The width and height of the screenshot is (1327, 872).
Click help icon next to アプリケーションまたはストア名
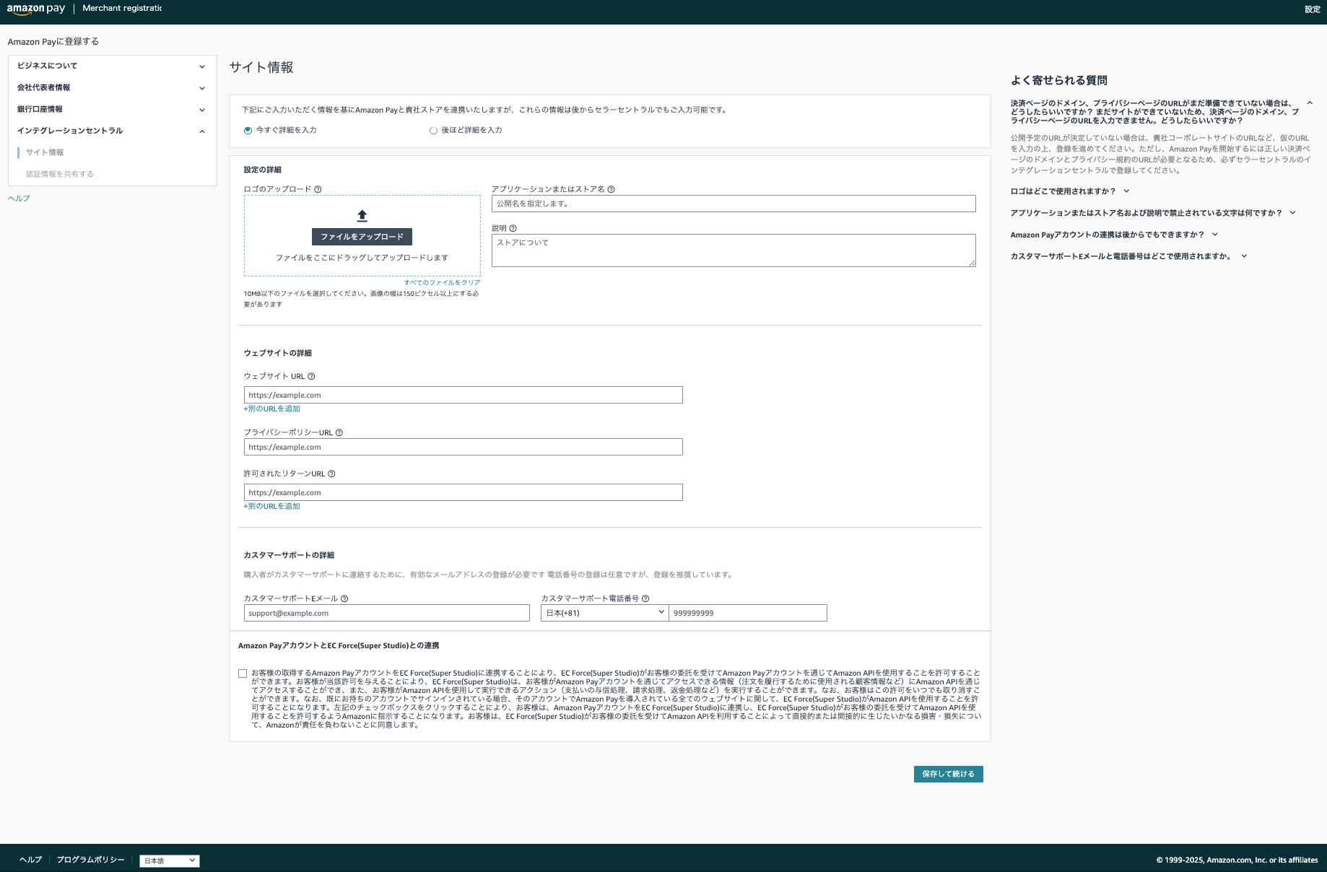[x=611, y=189]
